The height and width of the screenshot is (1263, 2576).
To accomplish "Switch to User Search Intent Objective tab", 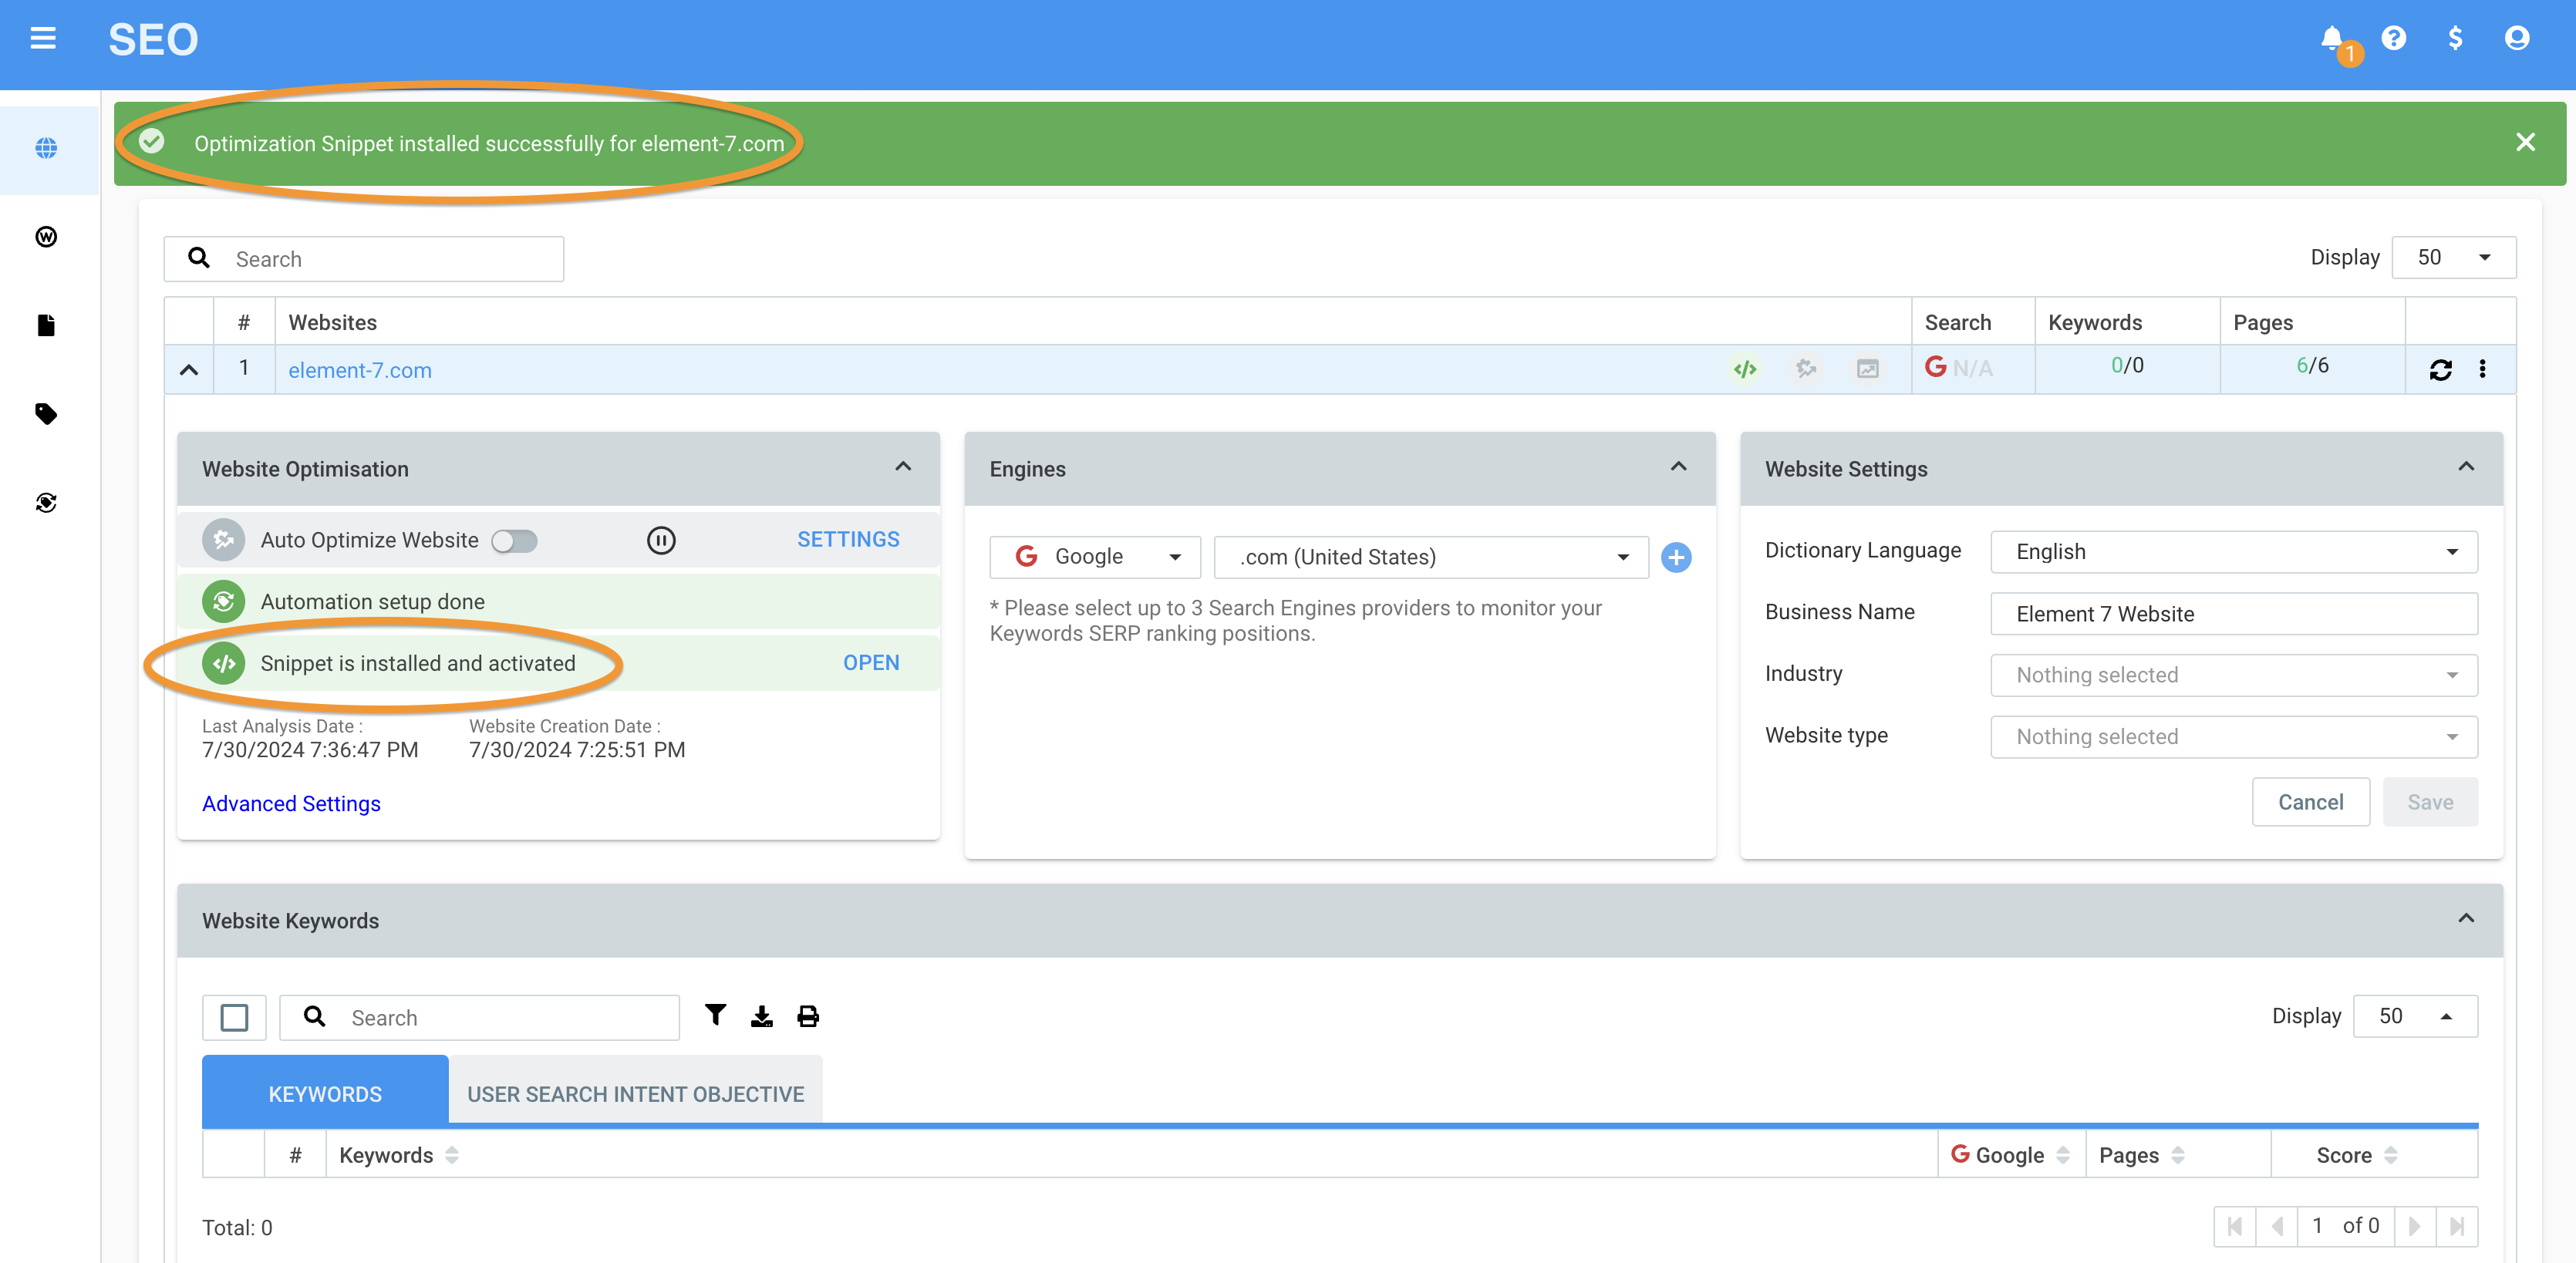I will point(635,1094).
